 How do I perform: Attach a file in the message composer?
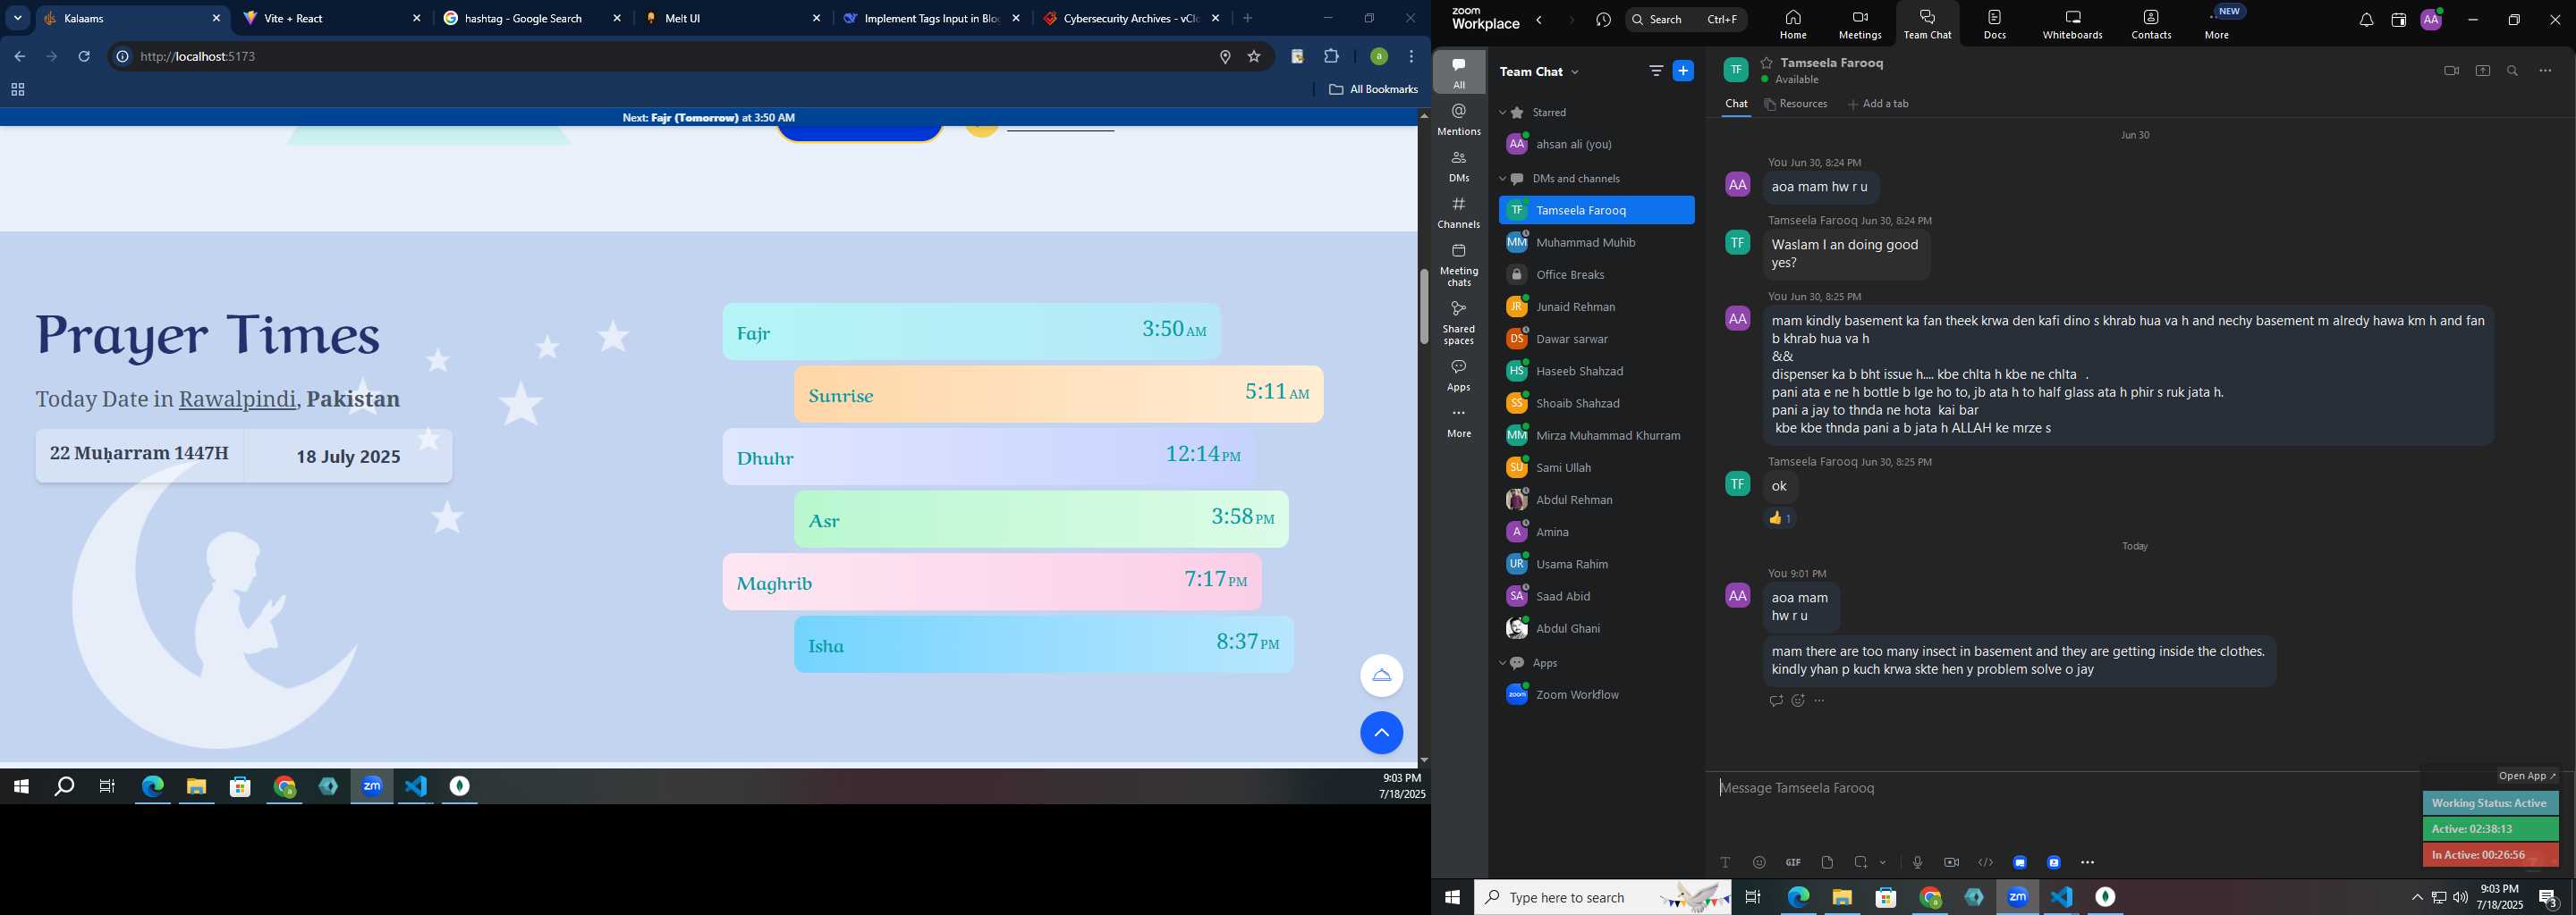coord(1827,862)
